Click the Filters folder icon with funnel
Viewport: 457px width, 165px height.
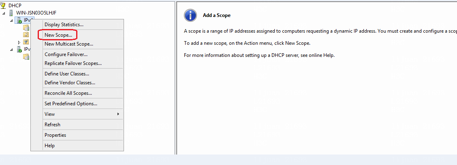point(26,42)
